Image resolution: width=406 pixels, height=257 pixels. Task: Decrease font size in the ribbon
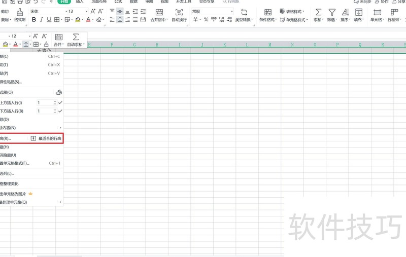point(100,11)
